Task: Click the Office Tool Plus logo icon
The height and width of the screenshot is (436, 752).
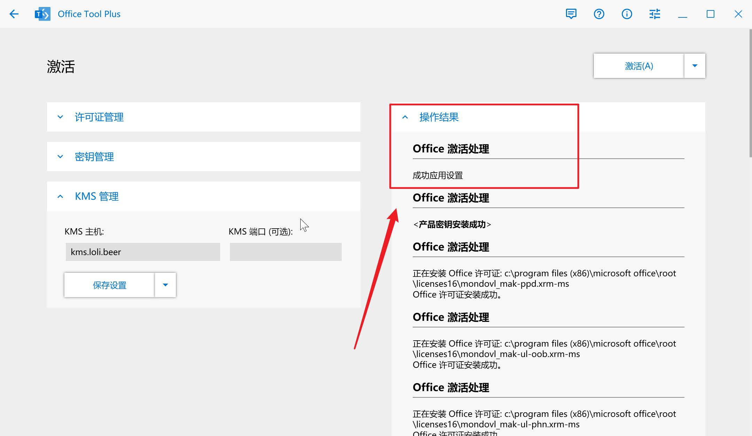Action: [42, 14]
